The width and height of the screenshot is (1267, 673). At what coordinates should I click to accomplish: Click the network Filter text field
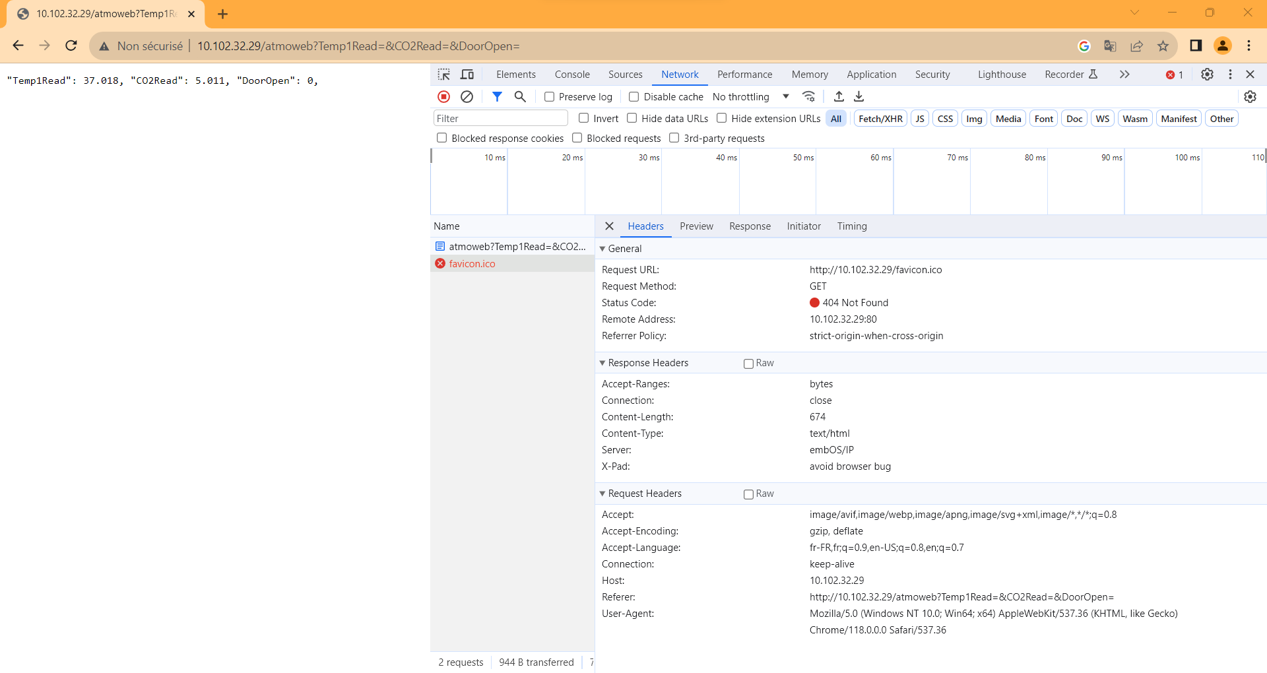[x=500, y=119]
